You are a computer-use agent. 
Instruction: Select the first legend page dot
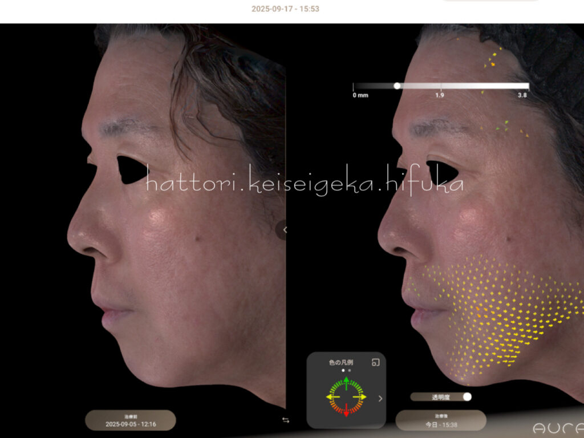pyautogui.click(x=343, y=370)
